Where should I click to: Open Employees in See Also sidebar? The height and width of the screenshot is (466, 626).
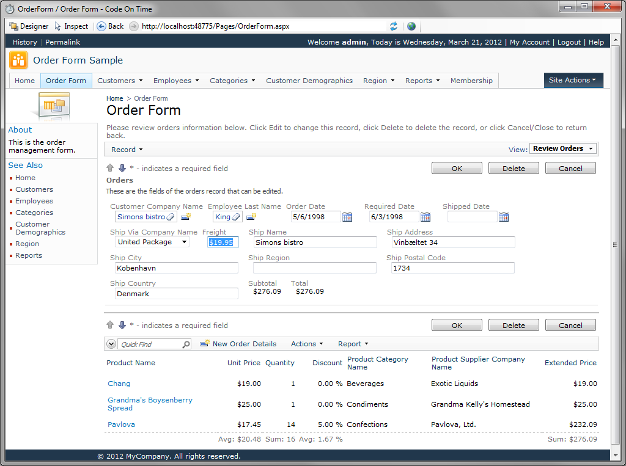(34, 201)
